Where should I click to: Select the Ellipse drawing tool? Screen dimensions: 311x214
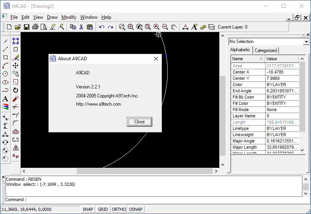pos(5,82)
